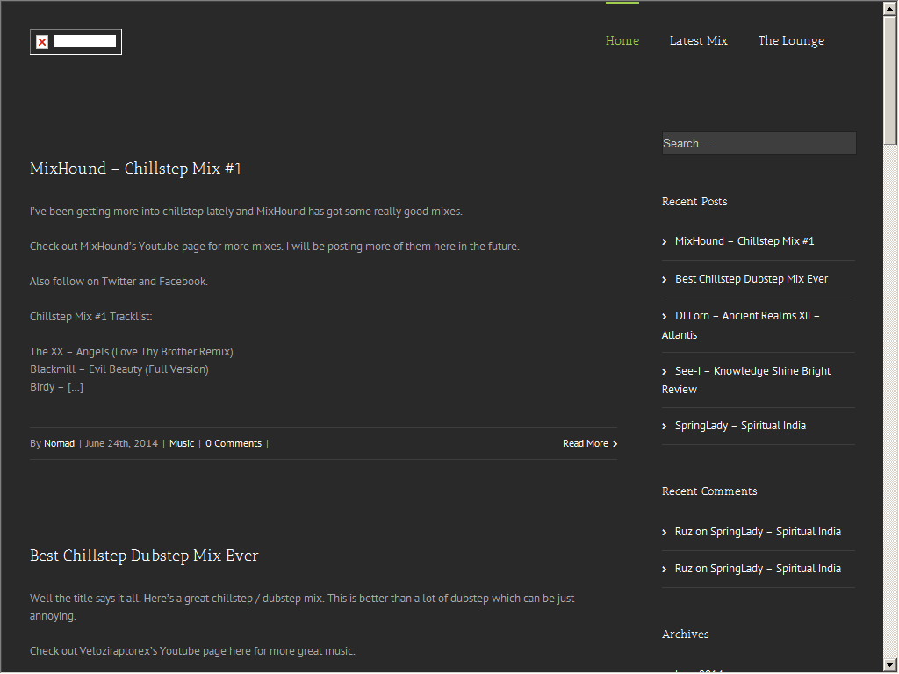Click the line 'Chillstep Mix #1 Tracklist:'
The width and height of the screenshot is (899, 674).
point(91,317)
